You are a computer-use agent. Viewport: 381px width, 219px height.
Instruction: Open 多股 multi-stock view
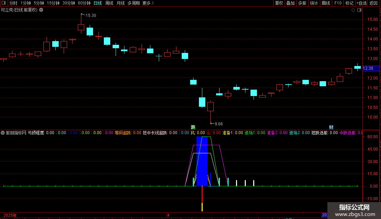pos(302,3)
